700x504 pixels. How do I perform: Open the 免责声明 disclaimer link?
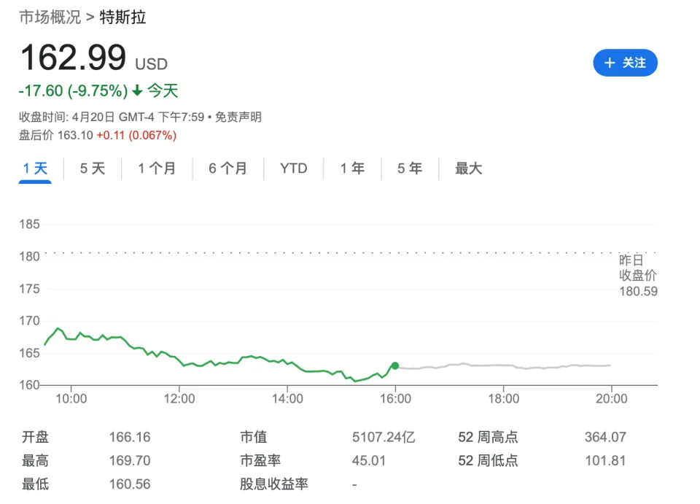click(238, 117)
